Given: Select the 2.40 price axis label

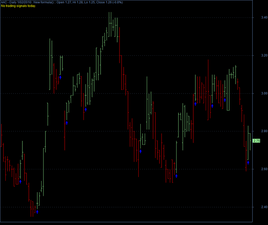Looking at the screenshot, I should (x=264, y=207).
